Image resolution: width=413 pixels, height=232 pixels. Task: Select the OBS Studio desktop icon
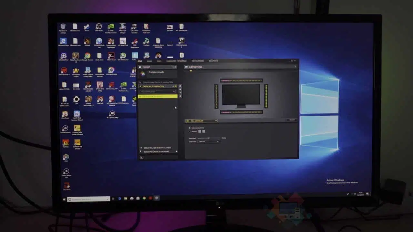99,27
